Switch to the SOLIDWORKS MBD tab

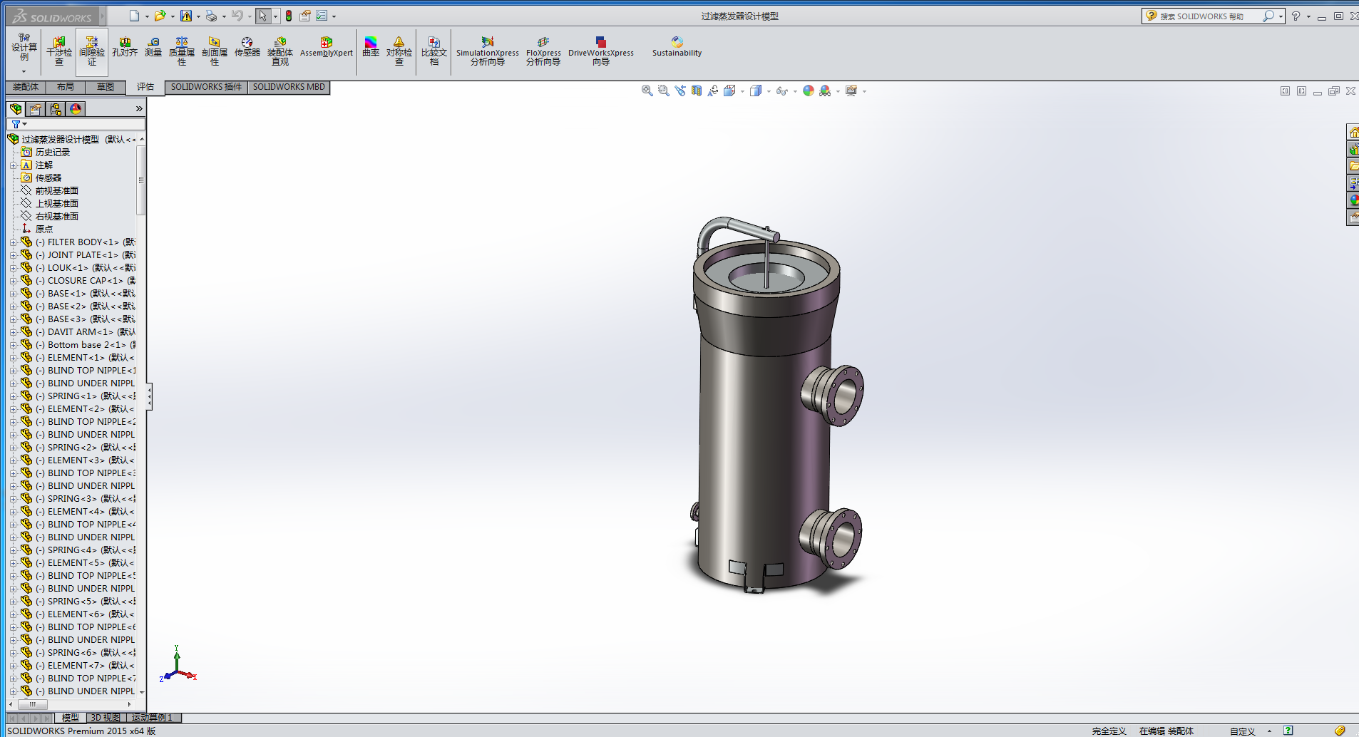(289, 87)
